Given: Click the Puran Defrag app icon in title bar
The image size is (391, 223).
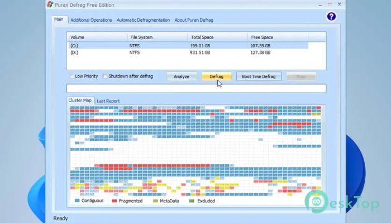Looking at the screenshot, I should coord(50,4).
